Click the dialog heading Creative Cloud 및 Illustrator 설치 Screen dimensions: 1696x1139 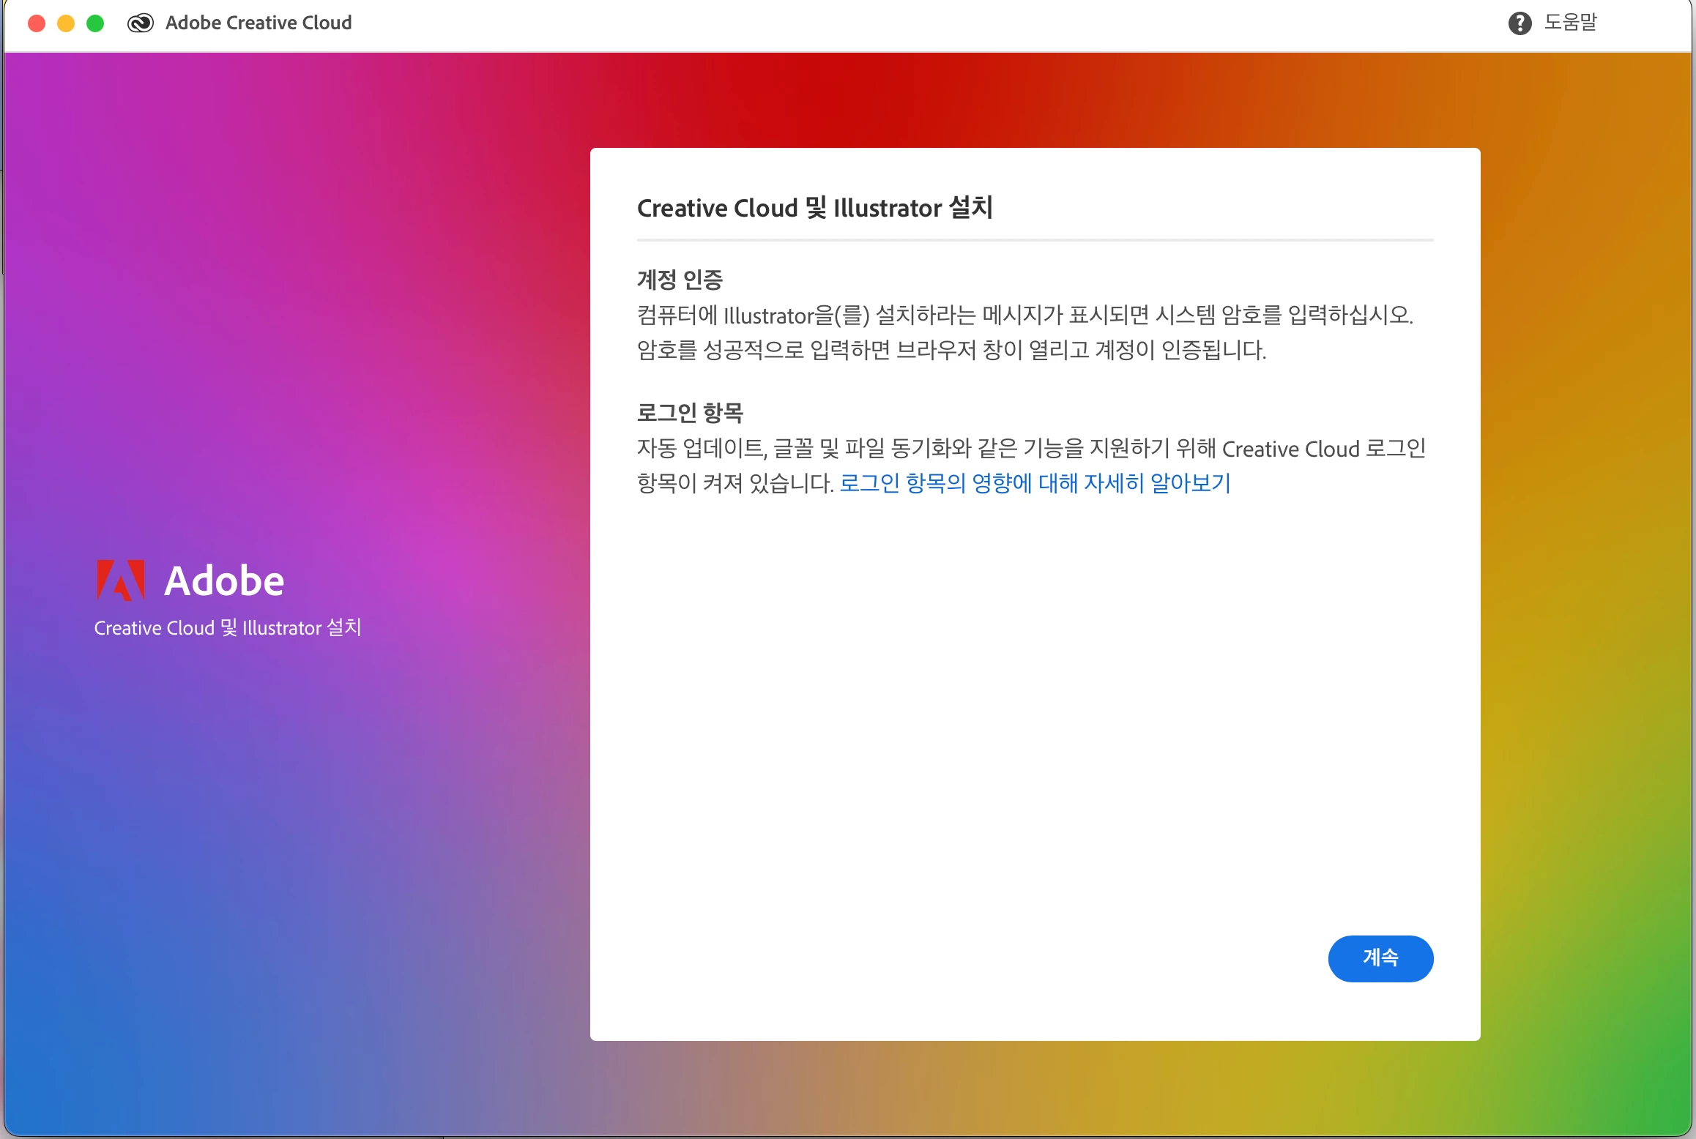pos(814,208)
